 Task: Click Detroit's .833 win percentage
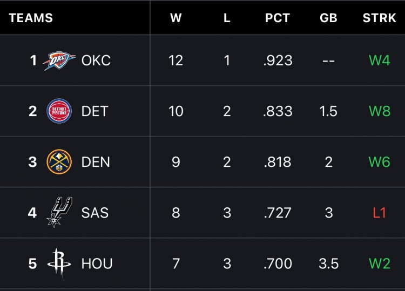[x=278, y=111]
